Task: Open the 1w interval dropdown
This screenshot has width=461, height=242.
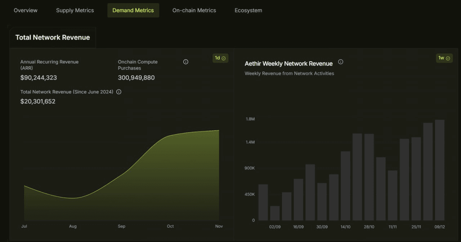Action: (445, 58)
